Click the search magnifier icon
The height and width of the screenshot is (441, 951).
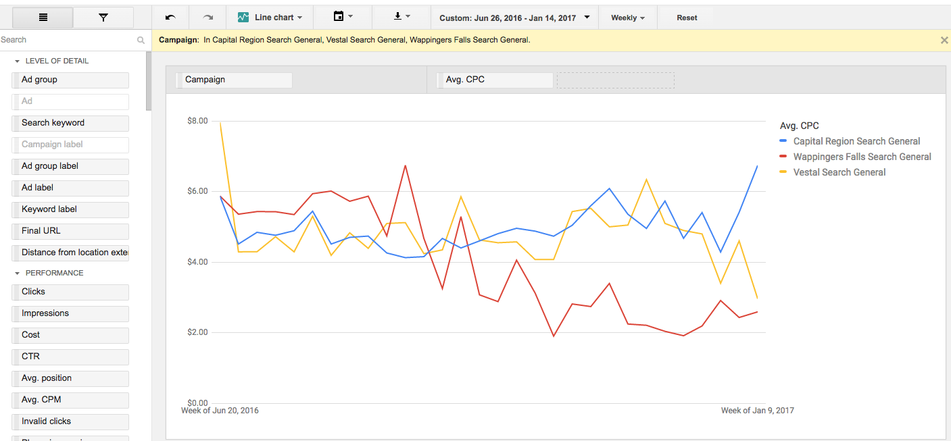point(141,41)
